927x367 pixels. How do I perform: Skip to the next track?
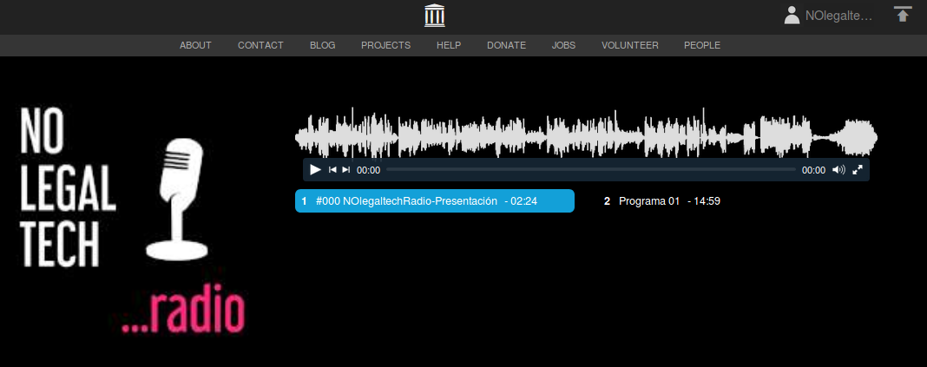pos(345,169)
